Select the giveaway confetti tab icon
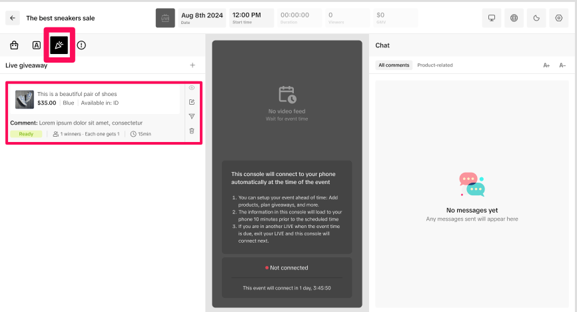 tap(59, 45)
